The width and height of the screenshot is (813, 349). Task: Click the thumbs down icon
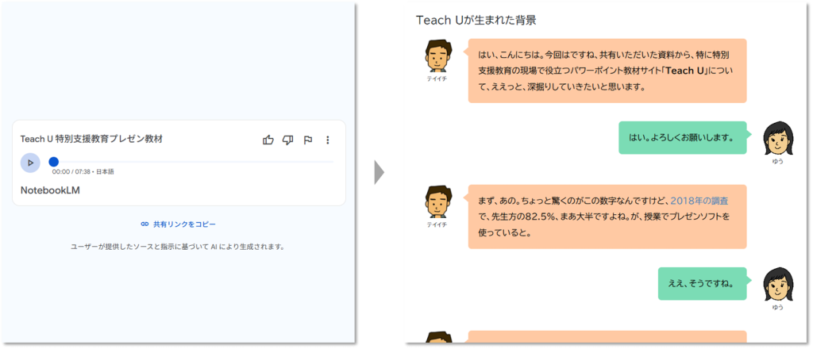(x=287, y=140)
